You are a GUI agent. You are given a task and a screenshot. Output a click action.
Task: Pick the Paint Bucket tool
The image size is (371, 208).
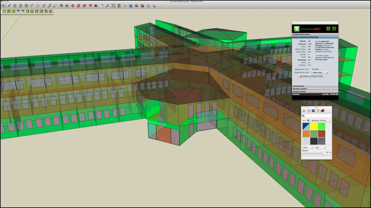pyautogui.click(x=61, y=6)
